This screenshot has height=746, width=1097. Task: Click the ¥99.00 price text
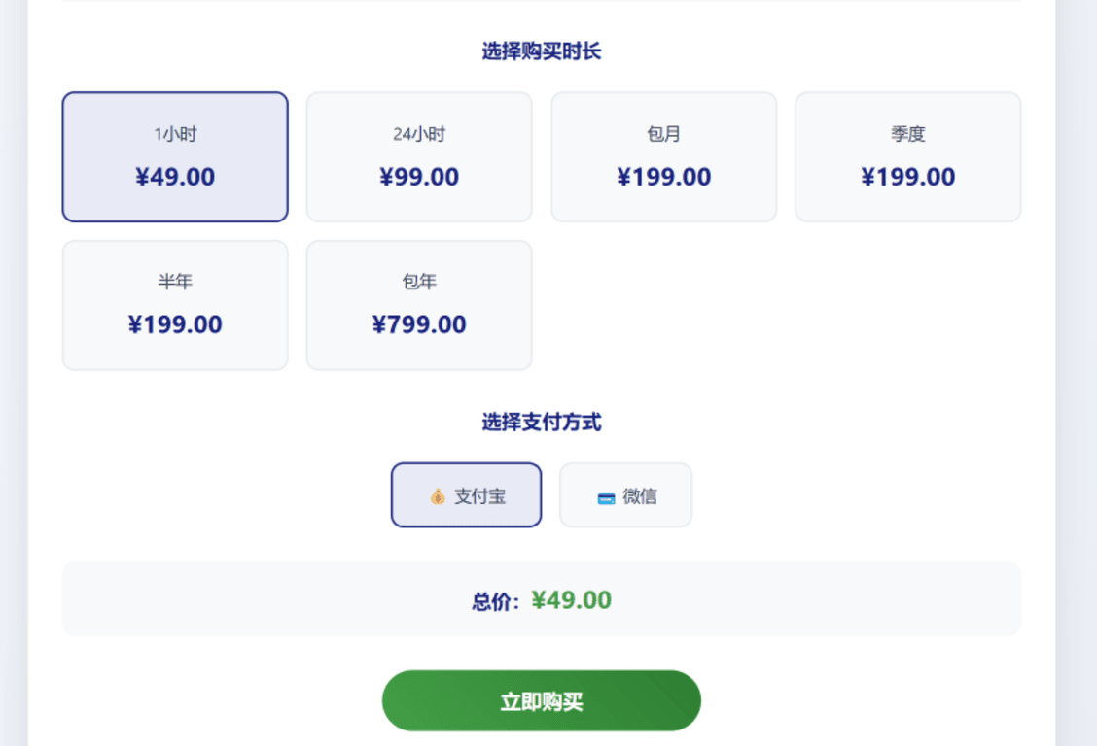coord(419,177)
